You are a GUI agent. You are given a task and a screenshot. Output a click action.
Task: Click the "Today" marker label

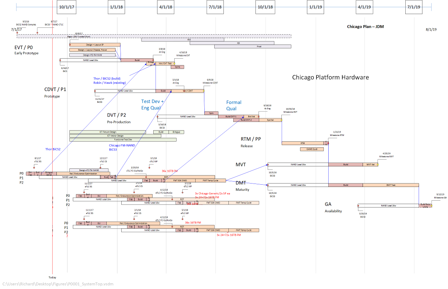click(x=52, y=277)
